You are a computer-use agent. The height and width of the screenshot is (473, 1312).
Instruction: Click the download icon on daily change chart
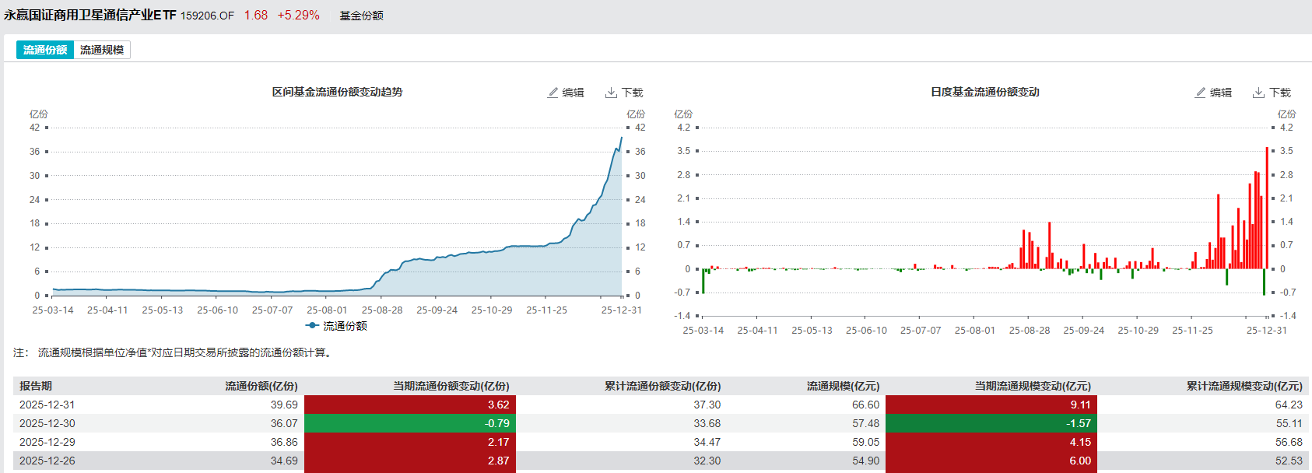[x=1258, y=93]
